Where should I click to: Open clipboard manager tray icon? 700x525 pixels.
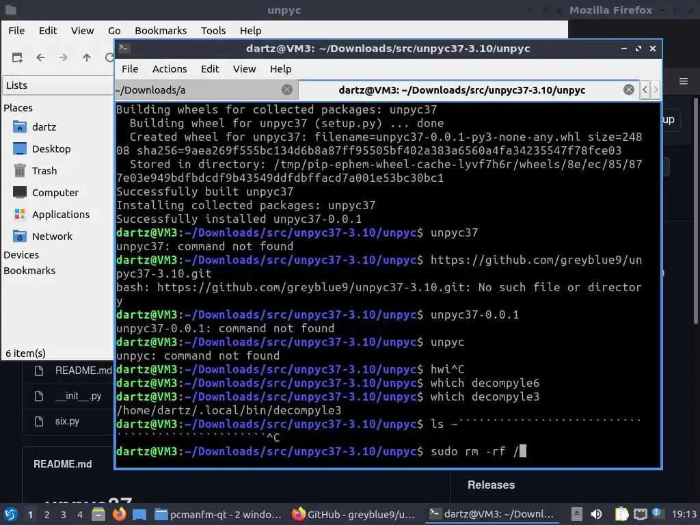[x=621, y=514]
